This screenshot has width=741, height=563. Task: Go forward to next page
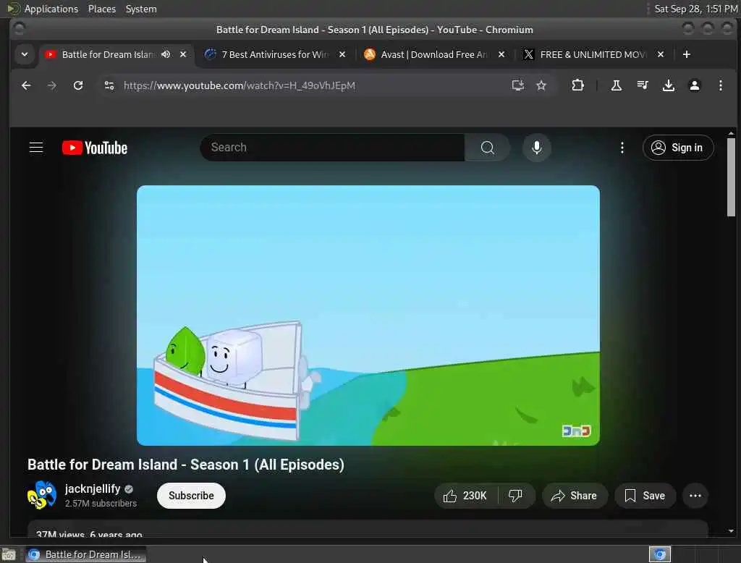coord(52,85)
